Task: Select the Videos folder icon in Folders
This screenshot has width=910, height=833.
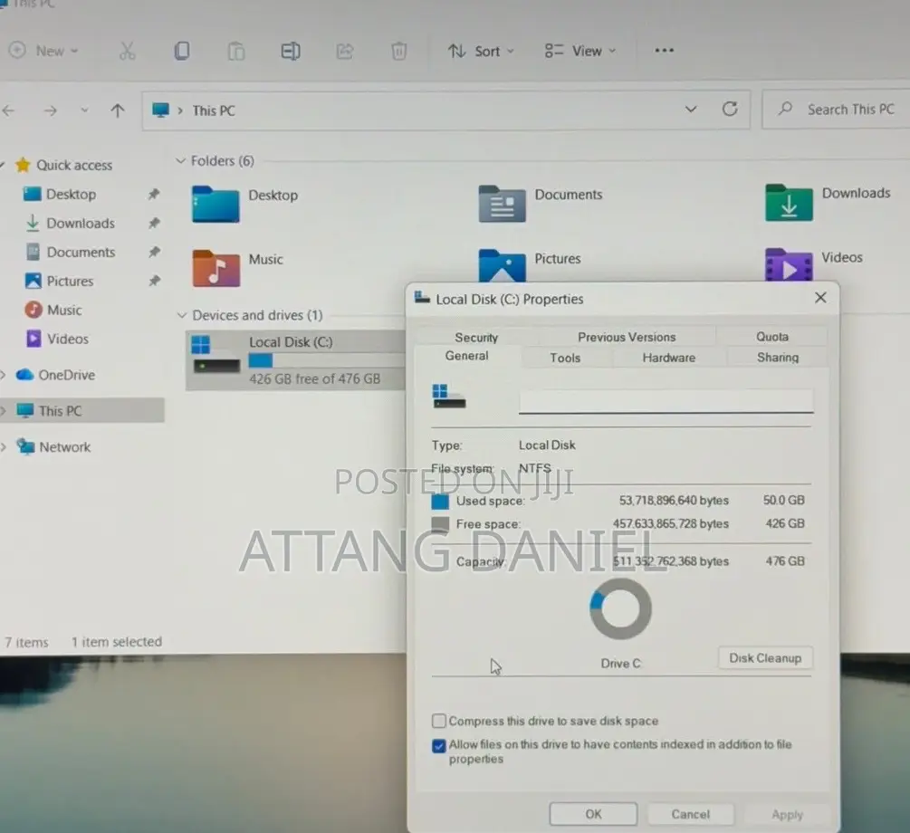Action: [789, 264]
